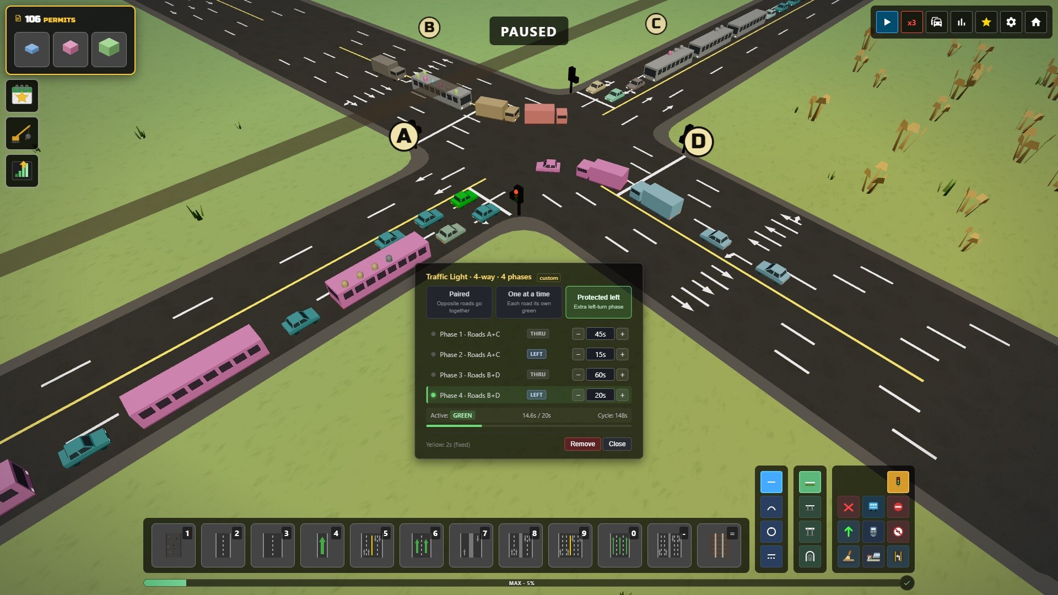Select the roundabout circle drawing mode
Image resolution: width=1058 pixels, height=595 pixels.
point(771,532)
